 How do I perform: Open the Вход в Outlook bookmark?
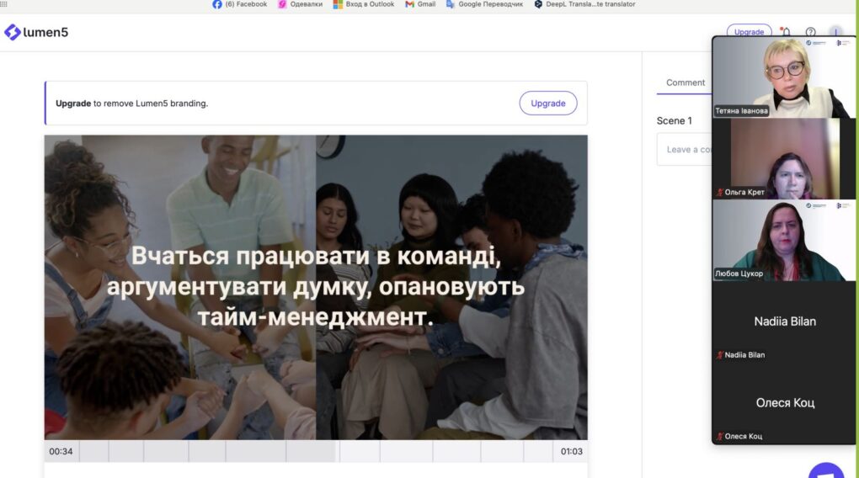tap(364, 4)
